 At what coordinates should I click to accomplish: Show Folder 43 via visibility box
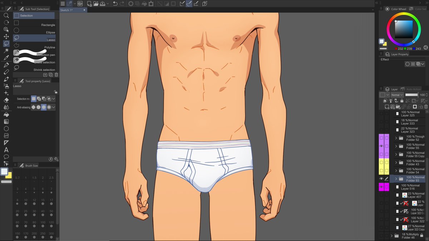pos(381,162)
